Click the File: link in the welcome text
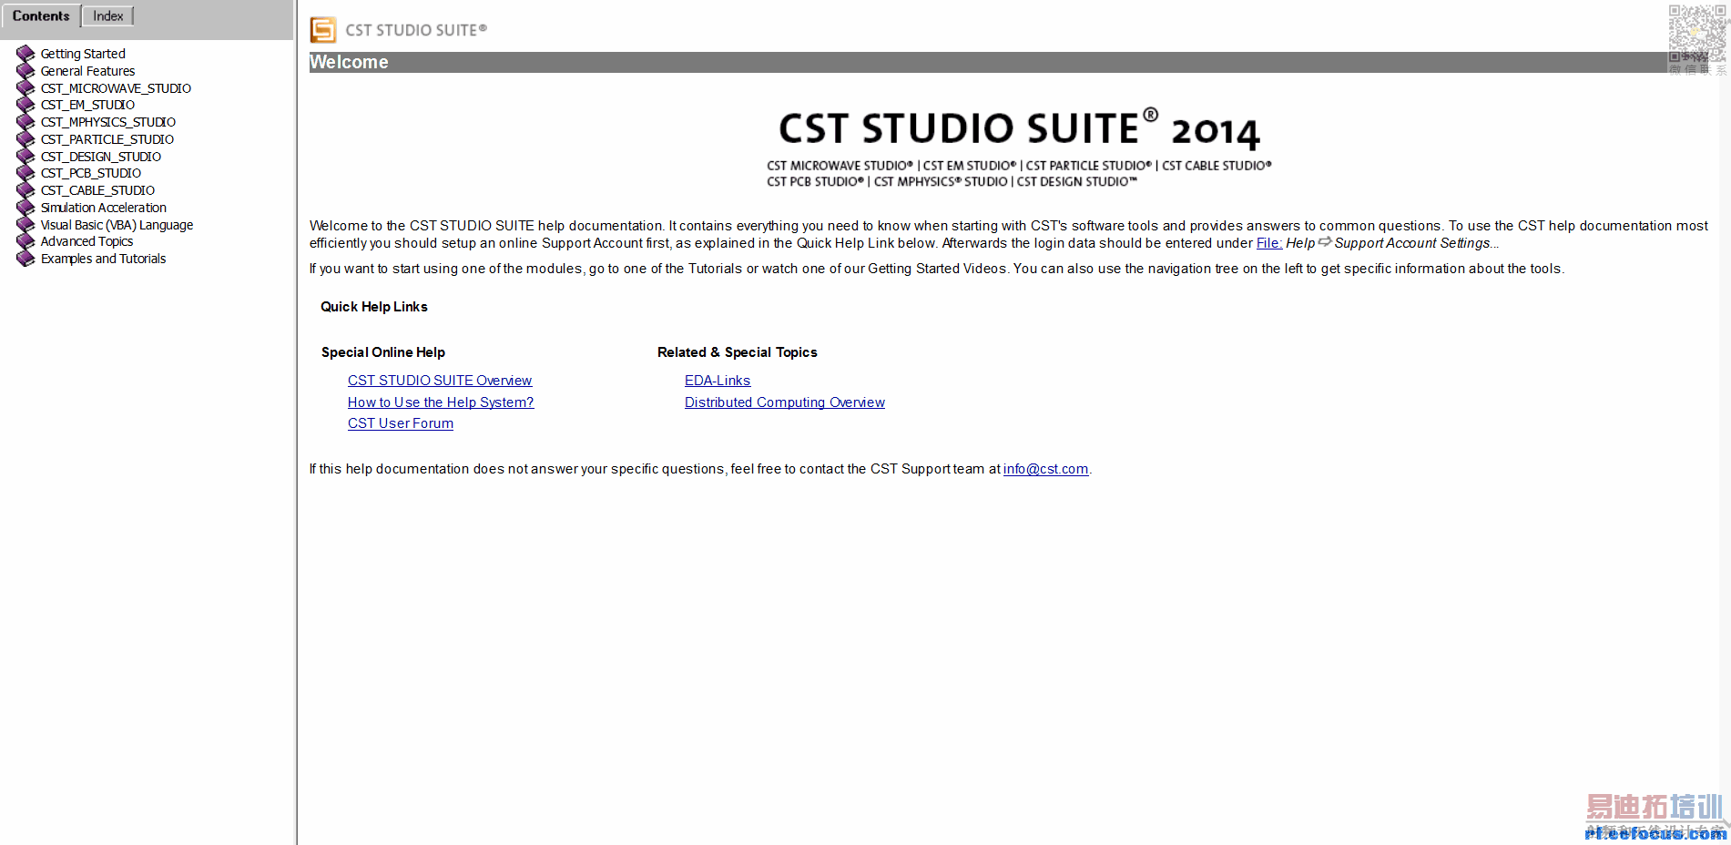The height and width of the screenshot is (845, 1731). coord(1269,243)
